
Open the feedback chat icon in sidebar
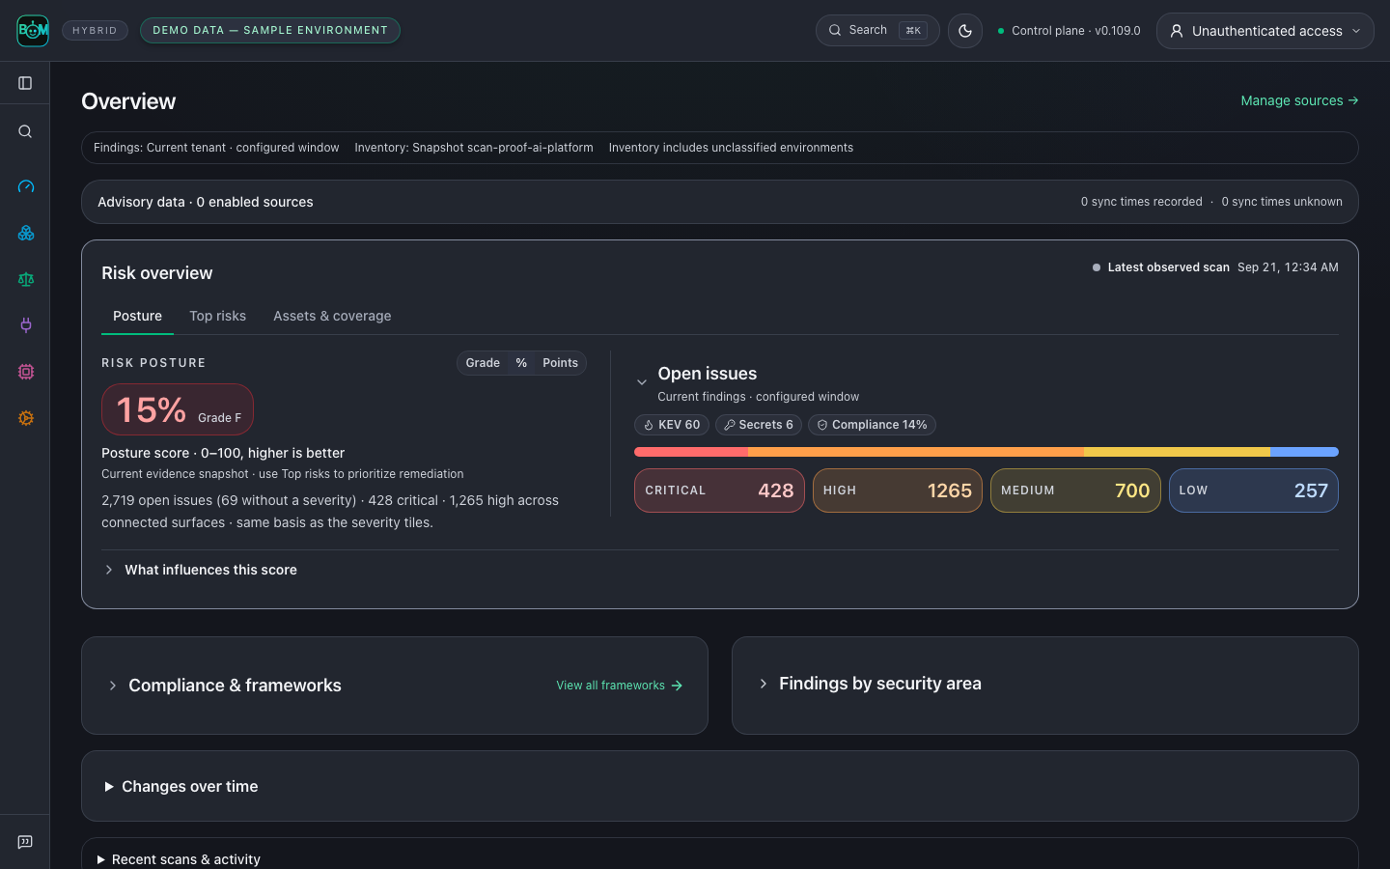[x=25, y=842]
